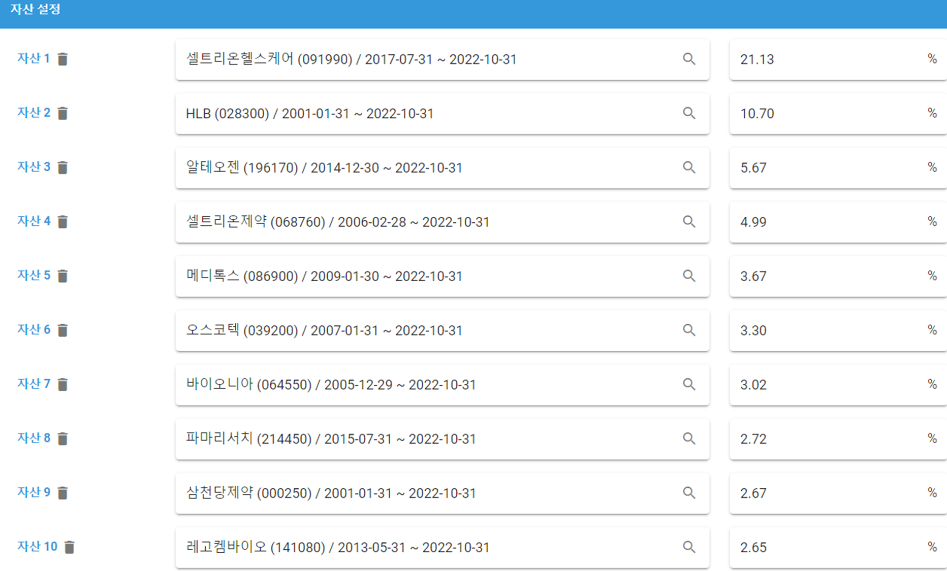
Task: Click search icon in 레고켐바이오 field
Action: [x=689, y=547]
